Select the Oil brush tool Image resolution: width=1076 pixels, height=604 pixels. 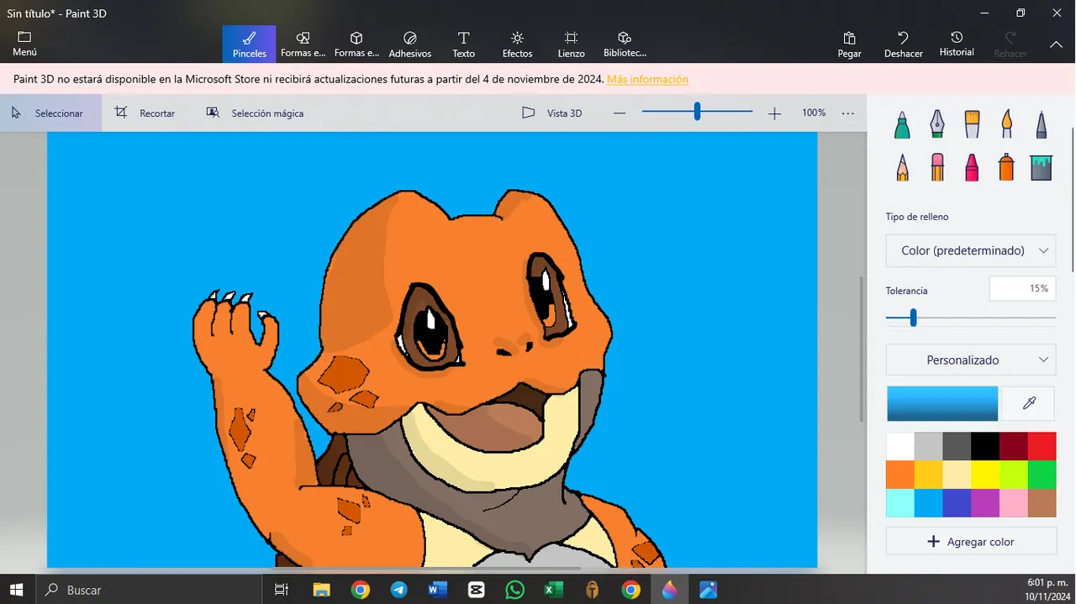pyautogui.click(x=972, y=124)
